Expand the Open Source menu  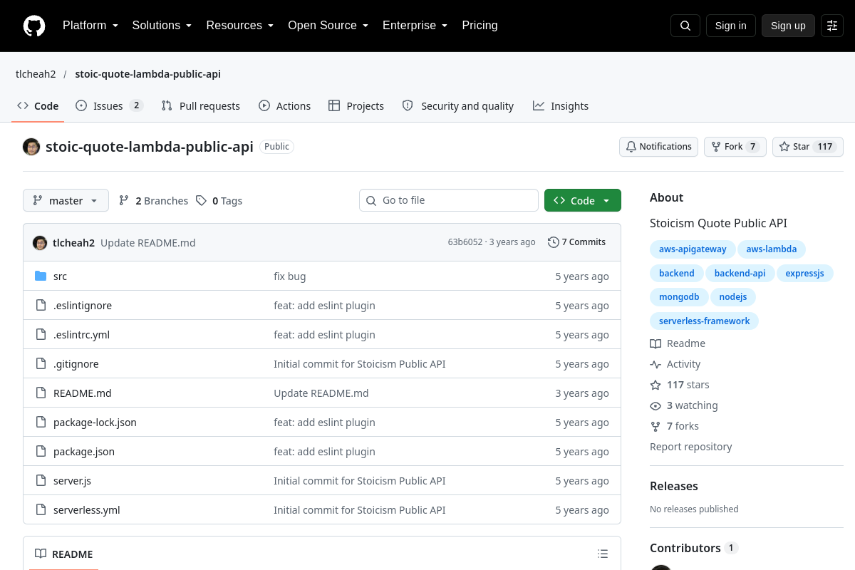(x=328, y=26)
